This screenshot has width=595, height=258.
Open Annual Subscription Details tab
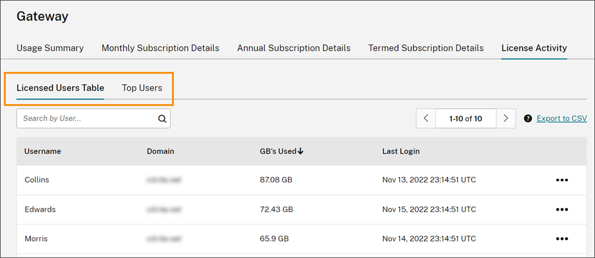click(294, 48)
